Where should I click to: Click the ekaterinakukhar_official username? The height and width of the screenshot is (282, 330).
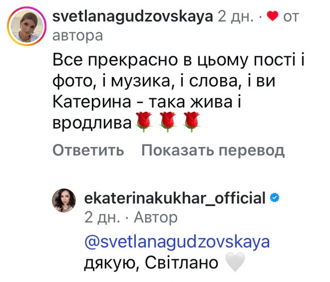click(174, 197)
